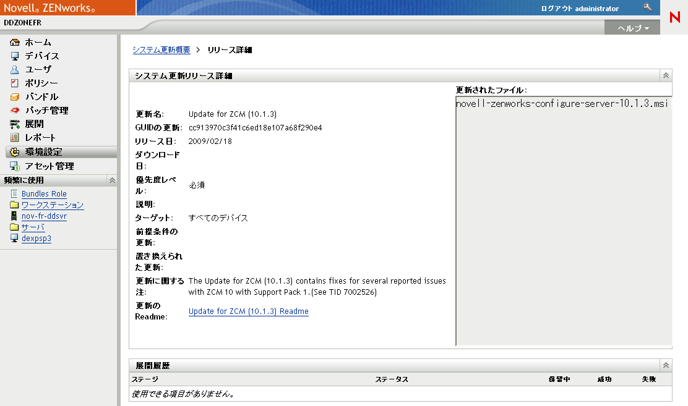The width and height of the screenshot is (688, 406).
Task: Open レポート menu item
Action: coord(40,138)
